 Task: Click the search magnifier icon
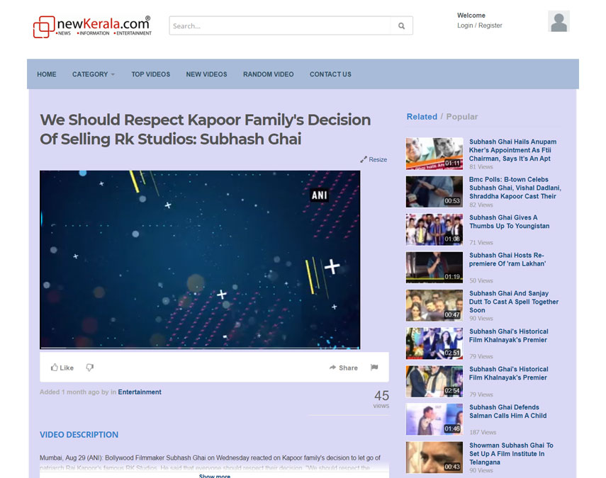(402, 26)
